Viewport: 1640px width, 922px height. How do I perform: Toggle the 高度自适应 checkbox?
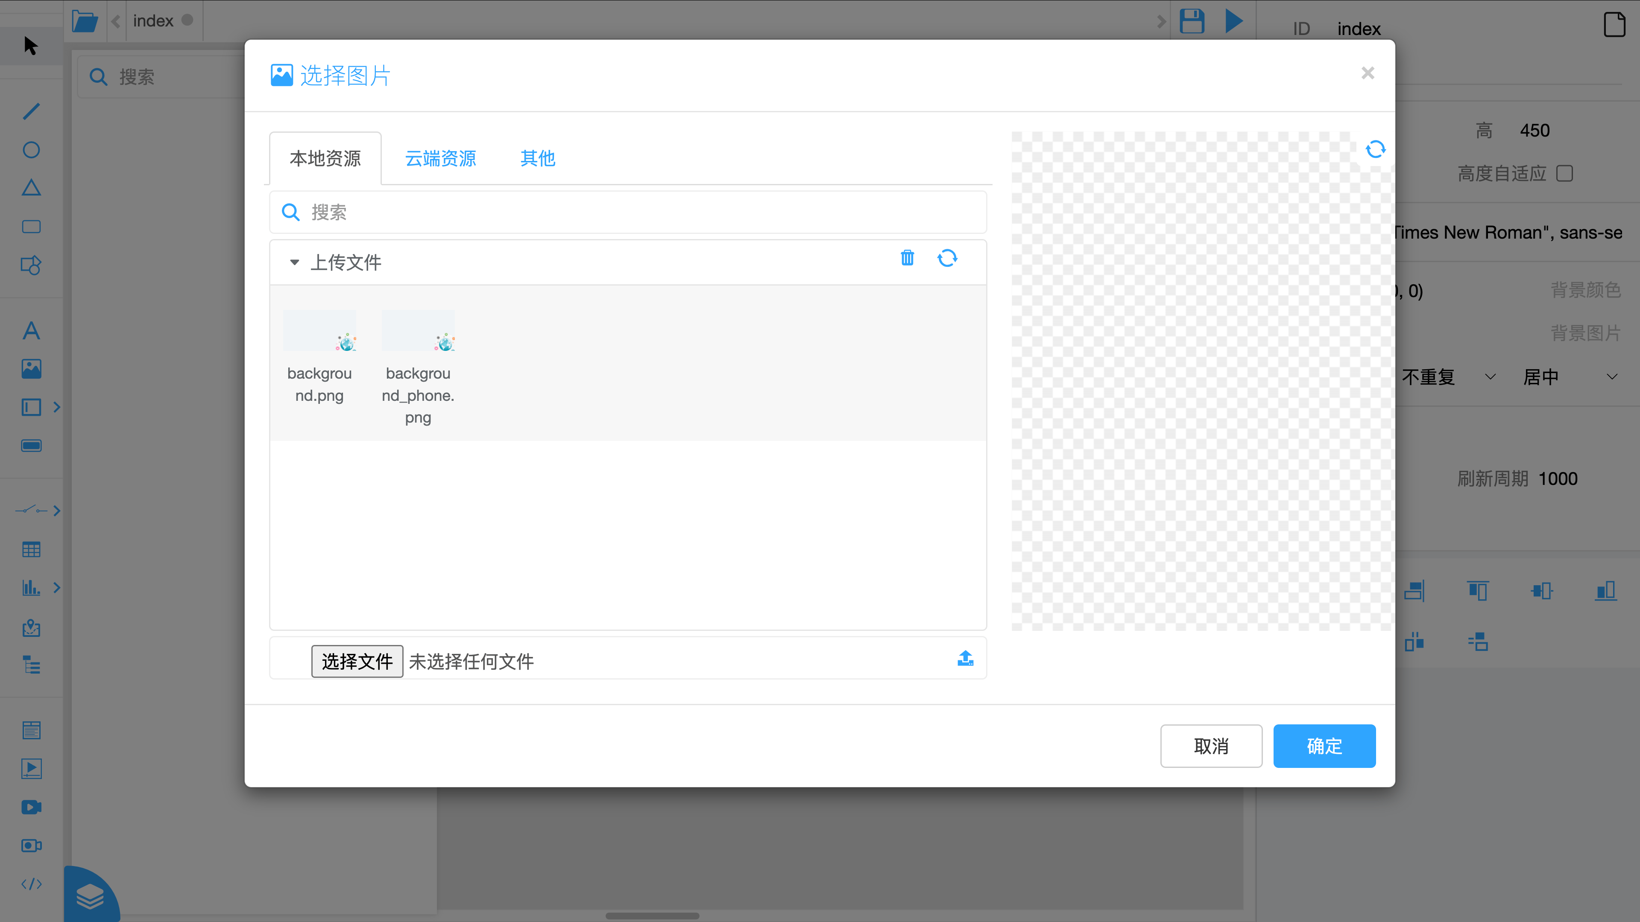[x=1564, y=173]
